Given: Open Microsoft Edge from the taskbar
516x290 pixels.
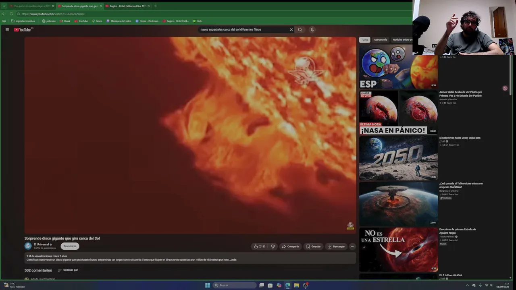Looking at the screenshot, I should point(288,285).
